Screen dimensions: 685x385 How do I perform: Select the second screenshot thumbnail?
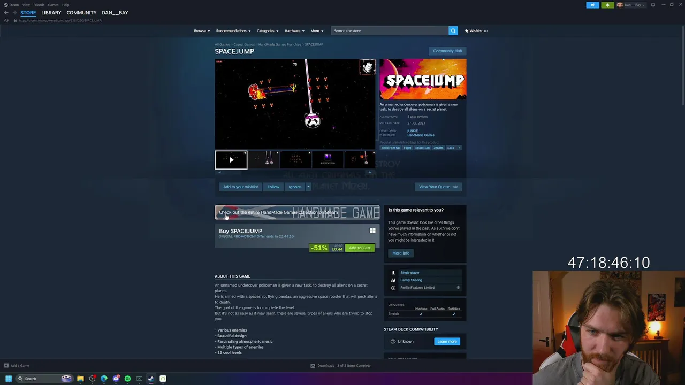tap(263, 159)
